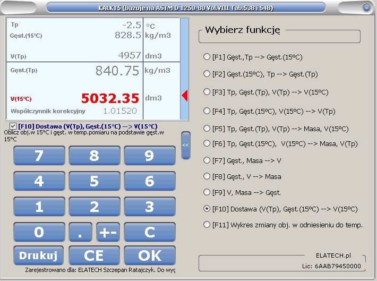
Task: Click license text Lic: 6AAB79450000
Action: (x=331, y=266)
